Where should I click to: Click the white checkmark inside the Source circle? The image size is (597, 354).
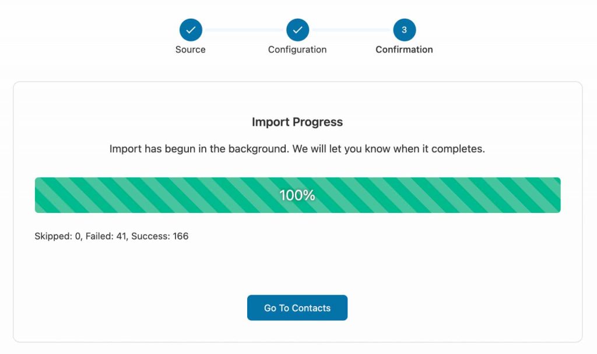[191, 30]
